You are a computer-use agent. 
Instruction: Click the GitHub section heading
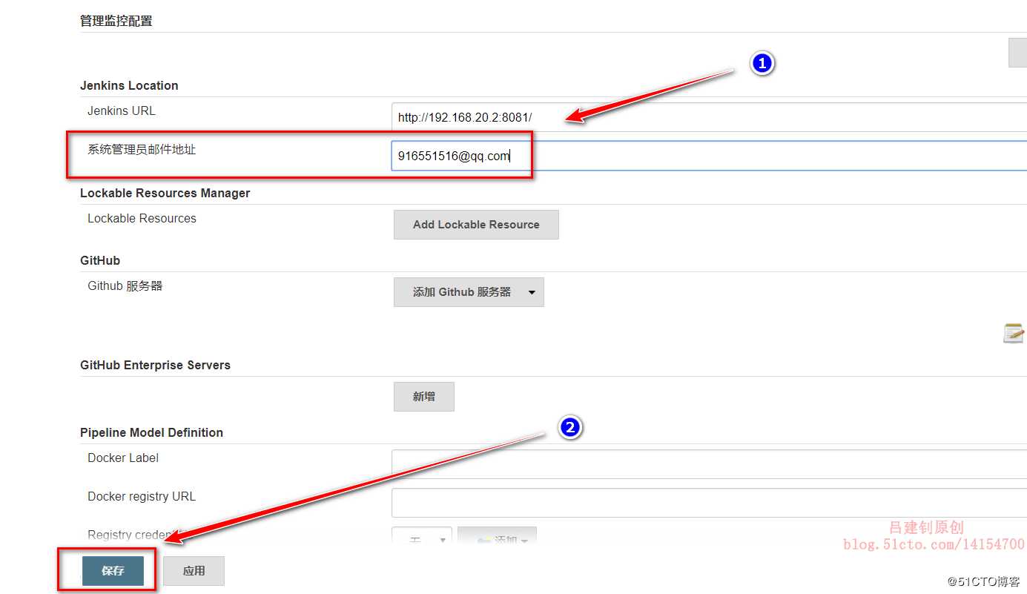point(100,260)
